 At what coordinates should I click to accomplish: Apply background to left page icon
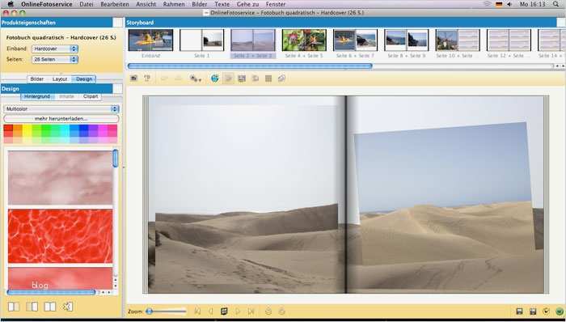click(14, 307)
